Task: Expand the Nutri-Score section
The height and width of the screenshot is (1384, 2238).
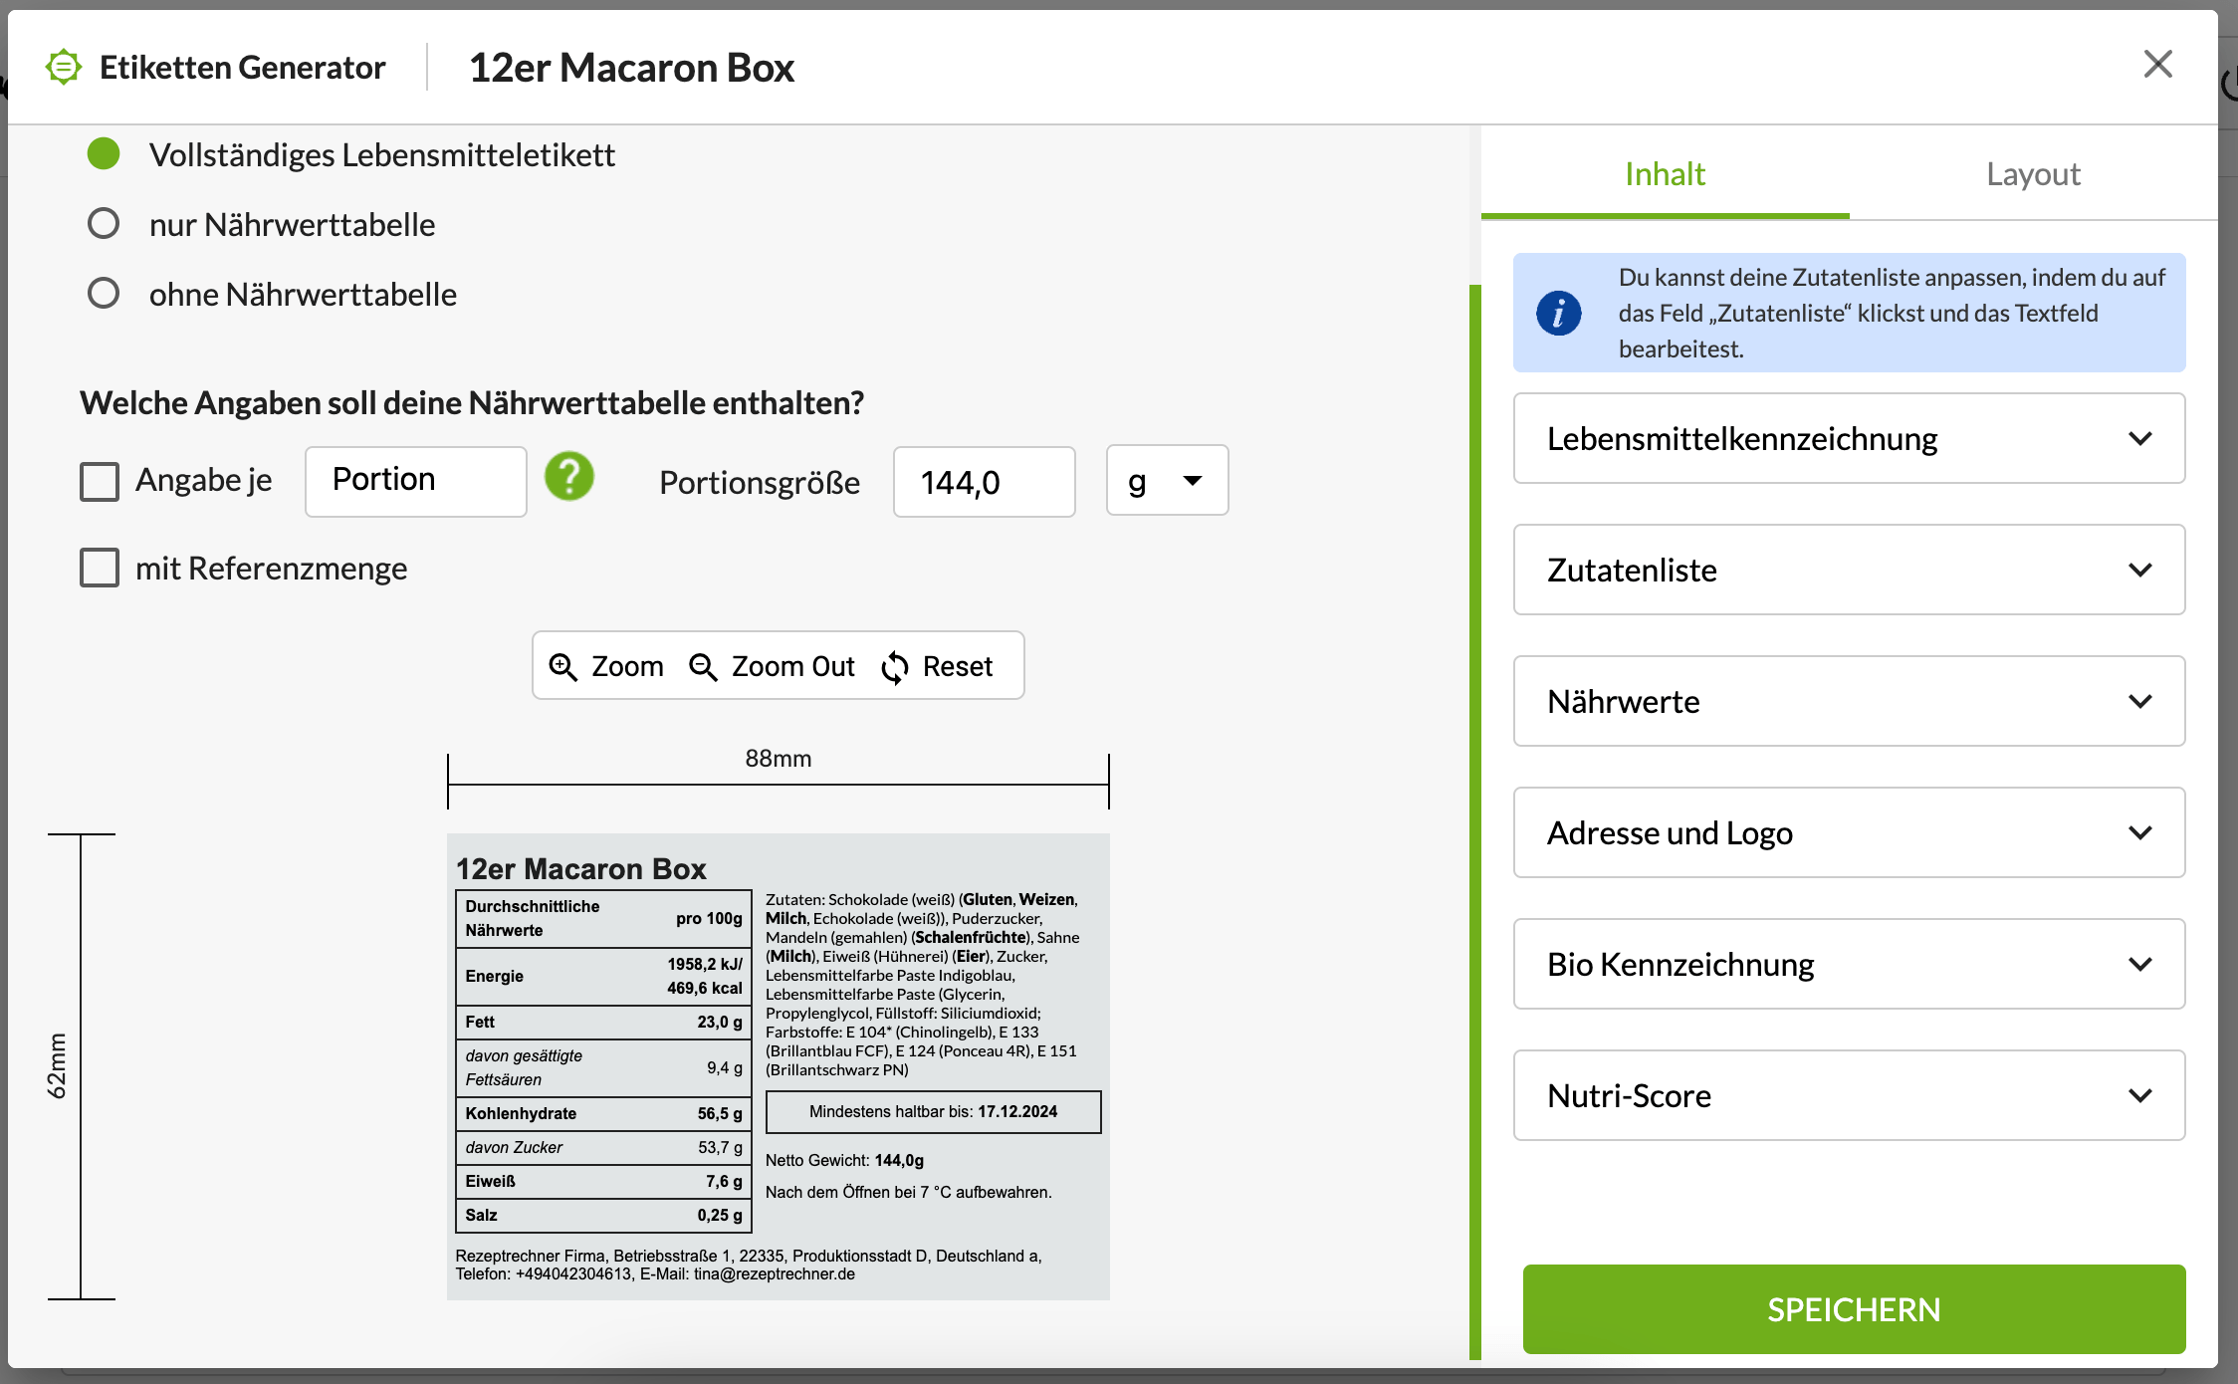Action: click(x=1849, y=1095)
